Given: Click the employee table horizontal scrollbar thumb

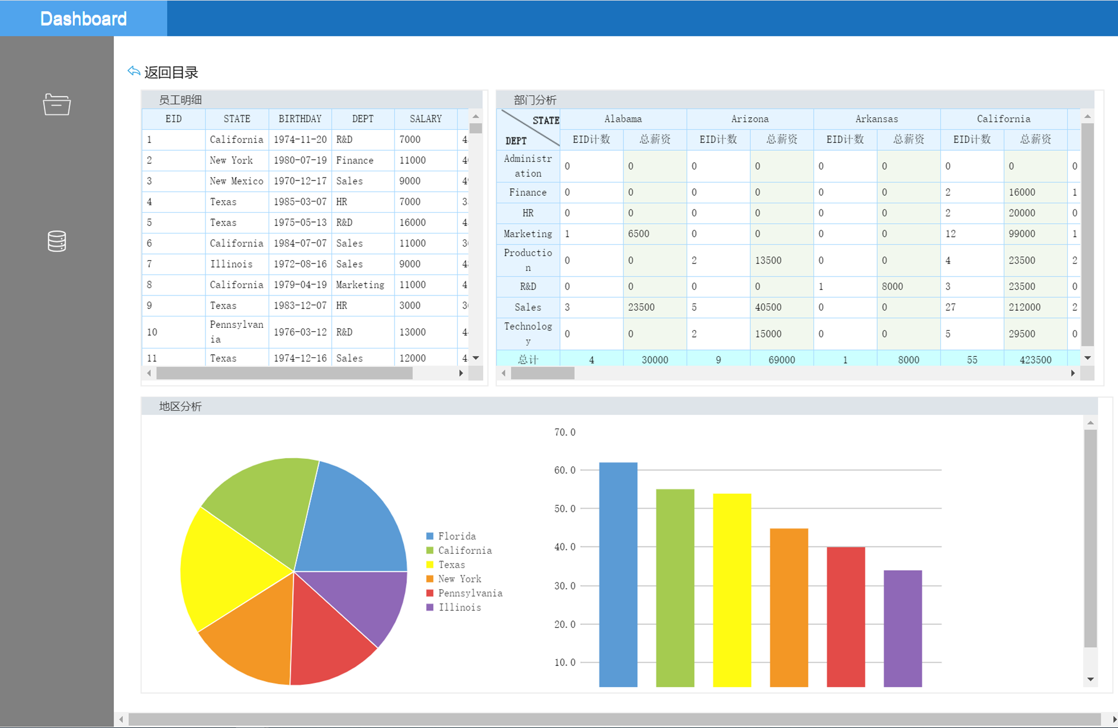Looking at the screenshot, I should [x=283, y=373].
